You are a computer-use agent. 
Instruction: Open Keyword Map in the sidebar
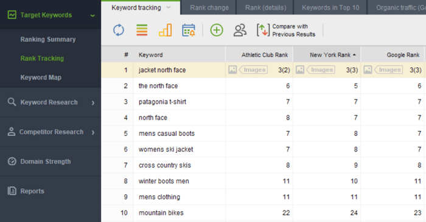pos(41,78)
